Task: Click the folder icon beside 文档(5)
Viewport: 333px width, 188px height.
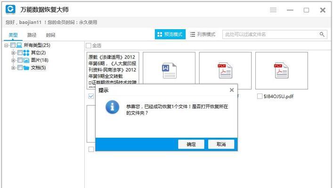Action: [26, 68]
